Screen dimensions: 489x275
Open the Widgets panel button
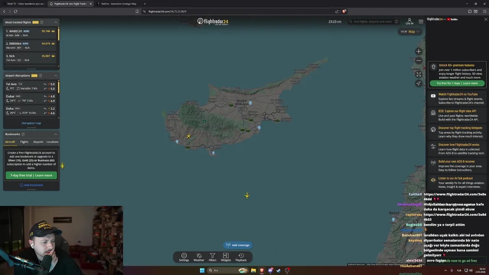(x=226, y=257)
